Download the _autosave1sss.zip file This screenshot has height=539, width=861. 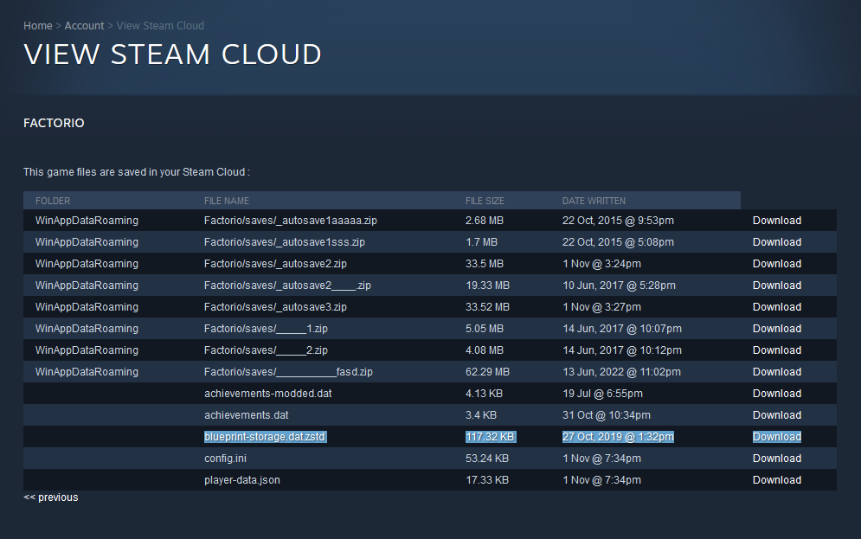[776, 242]
